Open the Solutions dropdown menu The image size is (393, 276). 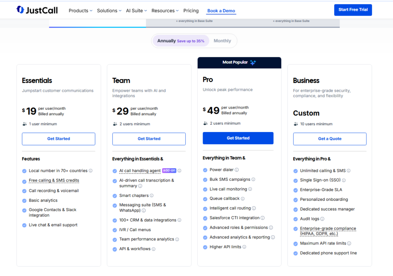(x=109, y=11)
